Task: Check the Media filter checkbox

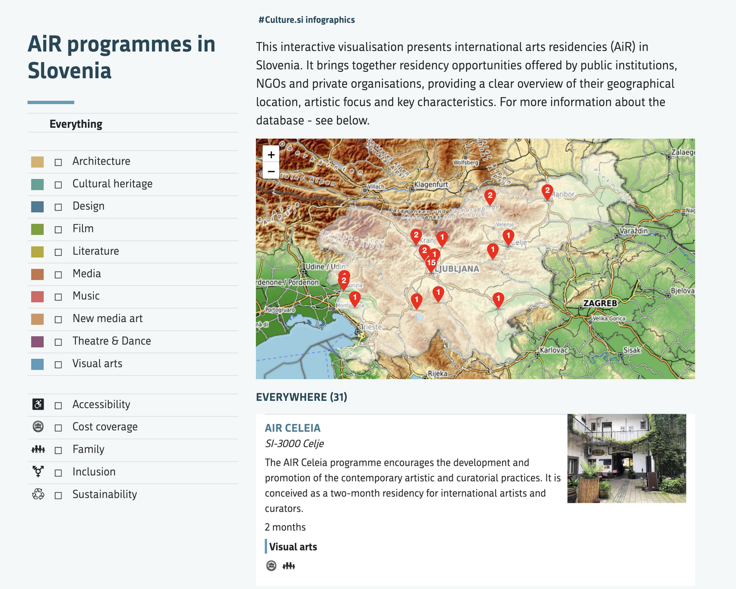Action: (58, 274)
